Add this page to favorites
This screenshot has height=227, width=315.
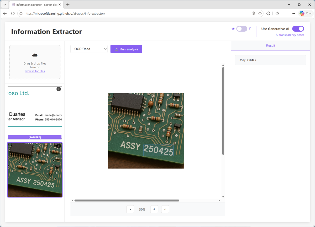tap(260, 13)
